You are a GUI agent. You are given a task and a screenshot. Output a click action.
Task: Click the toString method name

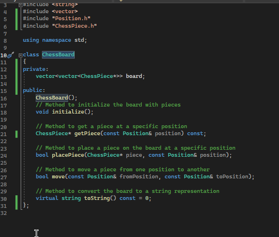coord(97,198)
